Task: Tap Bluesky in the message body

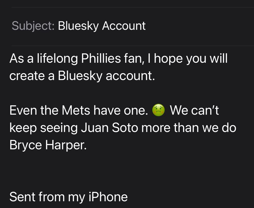Action: 80,76
